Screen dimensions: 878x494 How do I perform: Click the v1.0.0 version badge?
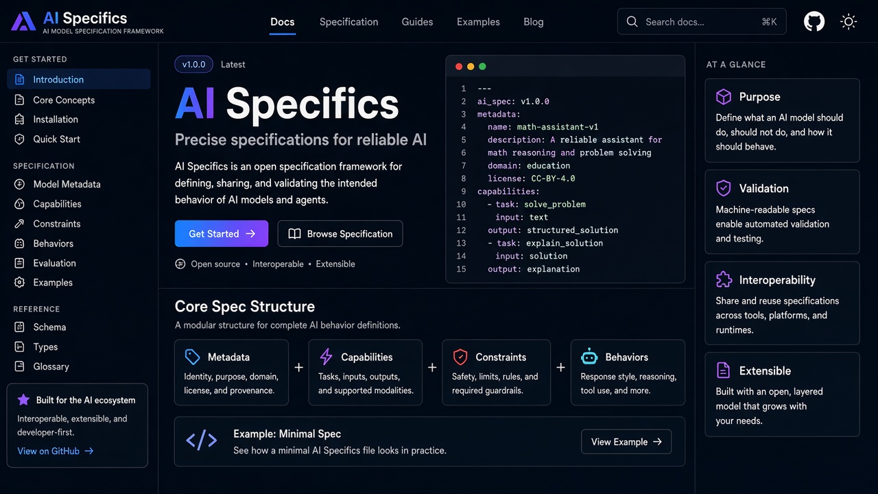(x=193, y=64)
